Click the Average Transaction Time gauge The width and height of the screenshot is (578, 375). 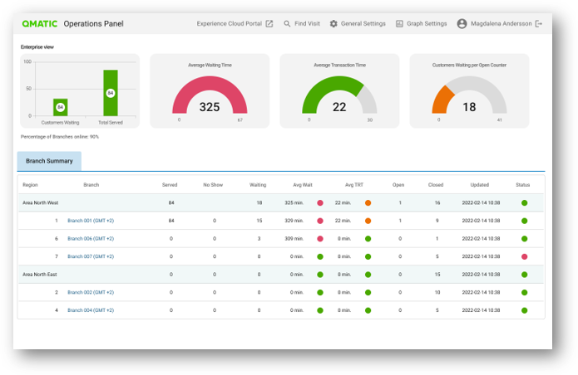[x=339, y=95]
